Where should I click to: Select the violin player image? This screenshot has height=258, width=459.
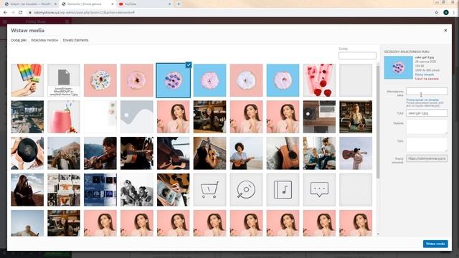coord(100,153)
